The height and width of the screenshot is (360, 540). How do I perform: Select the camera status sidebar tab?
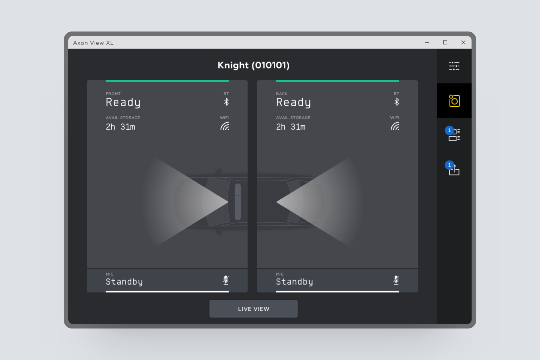pos(454,101)
